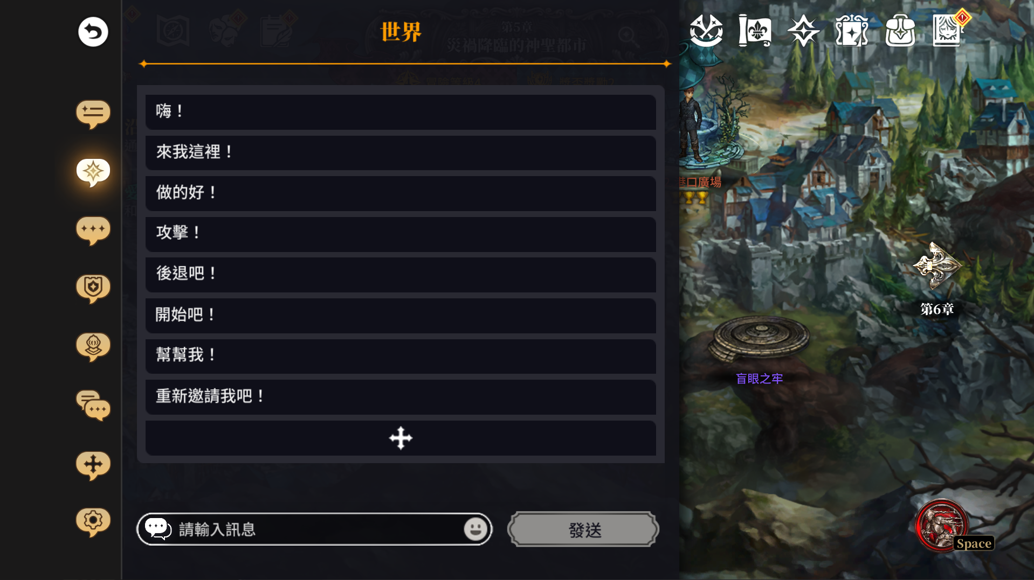This screenshot has width=1034, height=580.
Task: Pick the phrase 重新邀請我吧！
Action: point(401,397)
